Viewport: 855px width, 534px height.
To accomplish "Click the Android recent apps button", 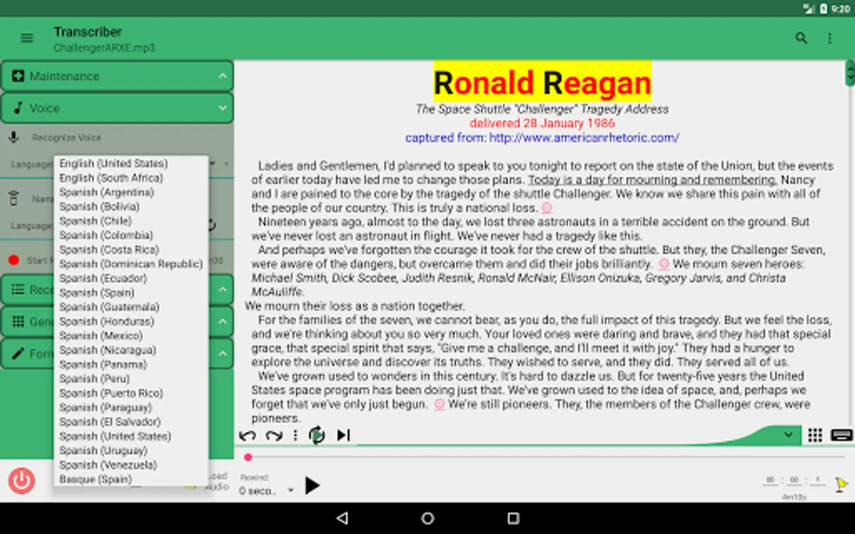I will (x=514, y=518).
